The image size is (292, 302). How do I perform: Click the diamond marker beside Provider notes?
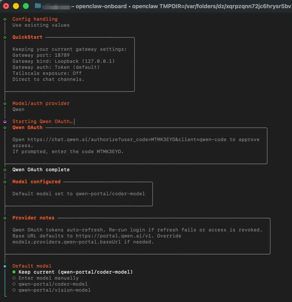5,218
